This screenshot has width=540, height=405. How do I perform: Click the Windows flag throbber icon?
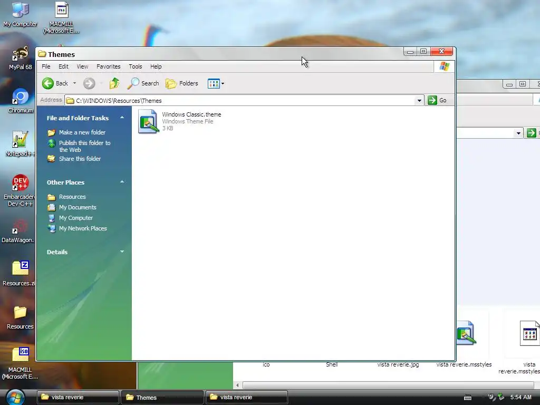pyautogui.click(x=444, y=66)
